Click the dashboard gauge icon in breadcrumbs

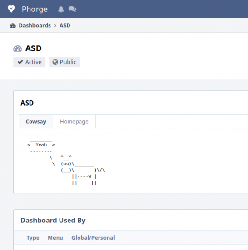13,26
